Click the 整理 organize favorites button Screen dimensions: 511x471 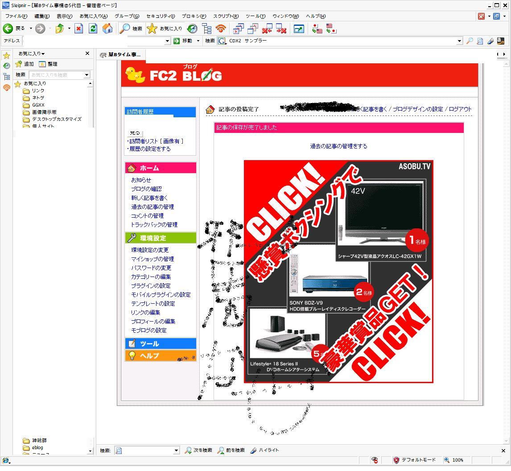[48, 64]
